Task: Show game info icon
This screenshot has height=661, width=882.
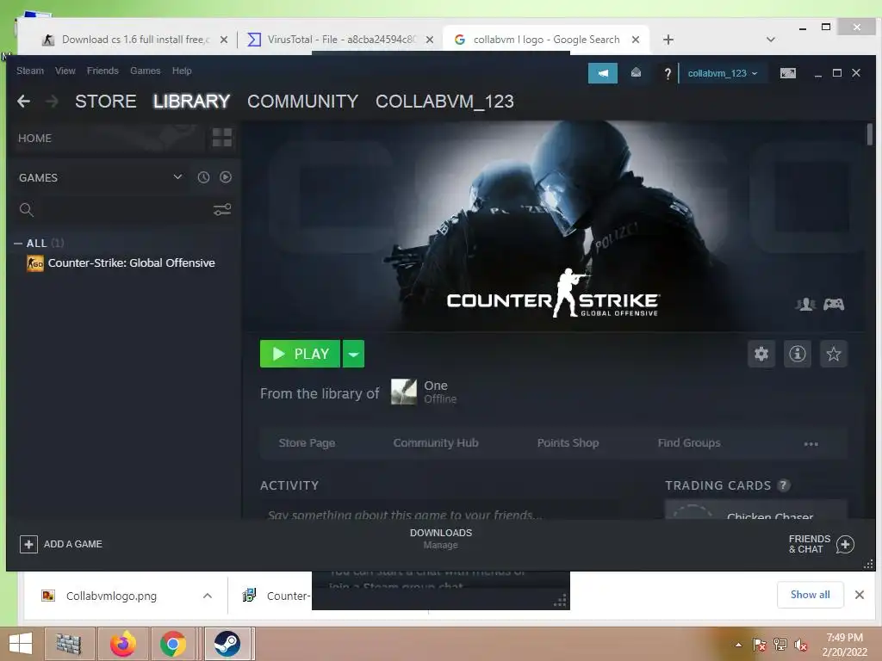Action: (x=797, y=354)
